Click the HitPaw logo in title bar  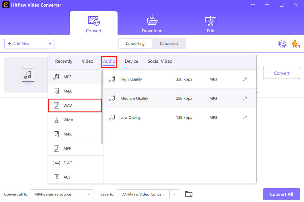[6, 5]
